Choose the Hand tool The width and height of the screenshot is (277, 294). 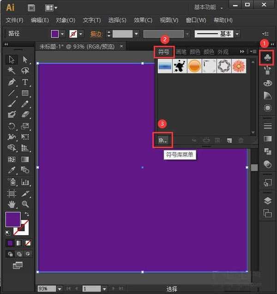pos(12,204)
